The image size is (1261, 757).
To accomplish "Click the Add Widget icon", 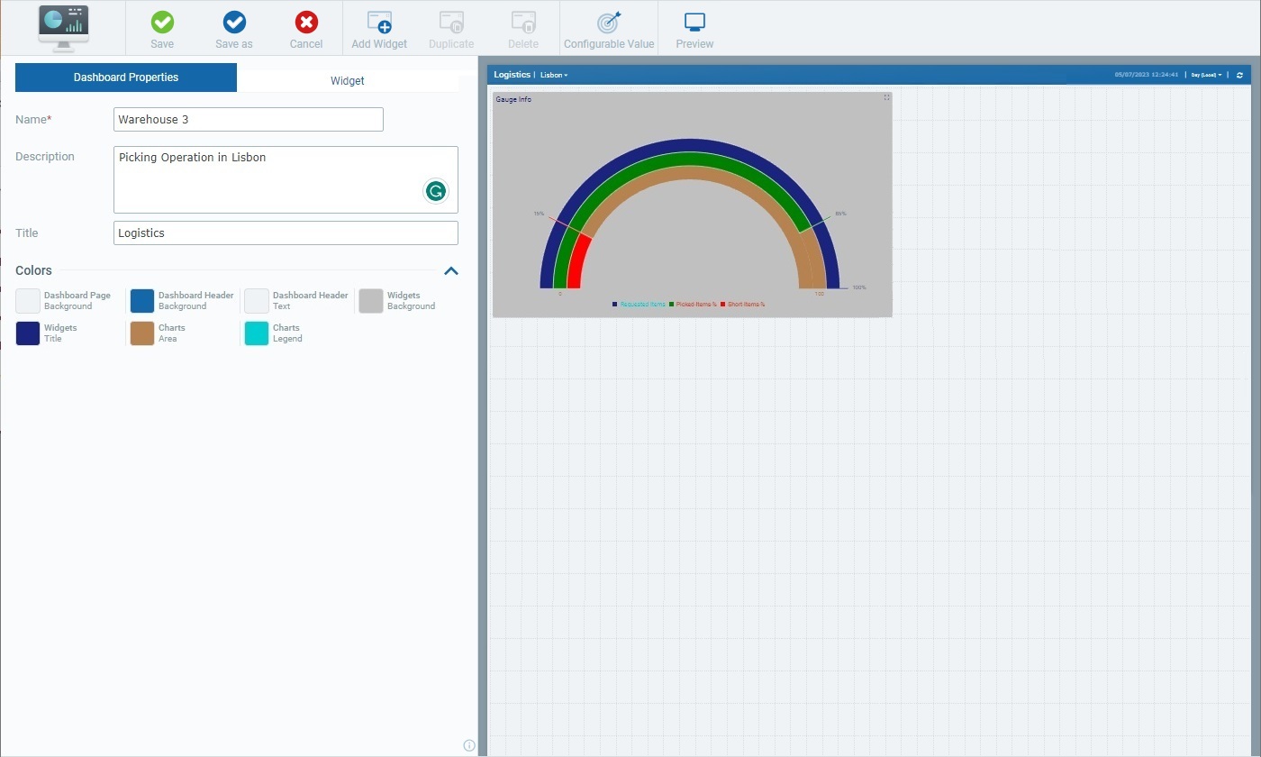I will click(x=379, y=23).
